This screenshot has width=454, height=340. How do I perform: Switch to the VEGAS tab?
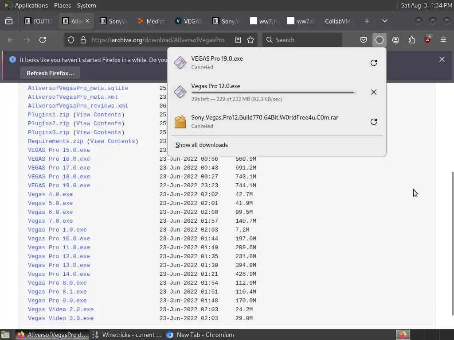pyautogui.click(x=189, y=21)
